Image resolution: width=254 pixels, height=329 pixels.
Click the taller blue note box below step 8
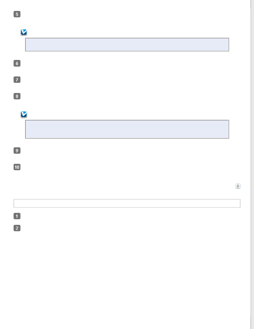(127, 129)
